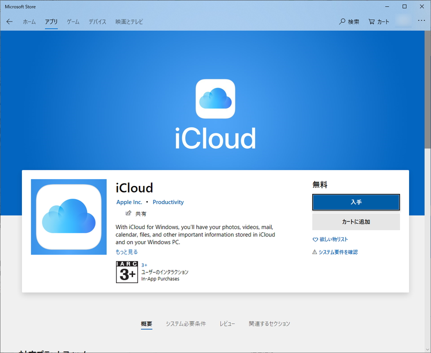This screenshot has height=353, width=431.
Task: Click the IARC 3+ age rating badge
Action: click(127, 272)
